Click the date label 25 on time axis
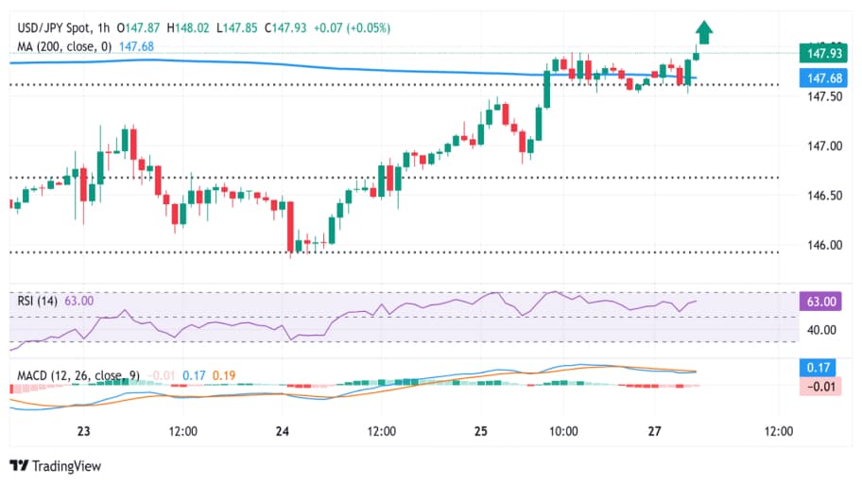This screenshot has width=862, height=485. (x=480, y=431)
